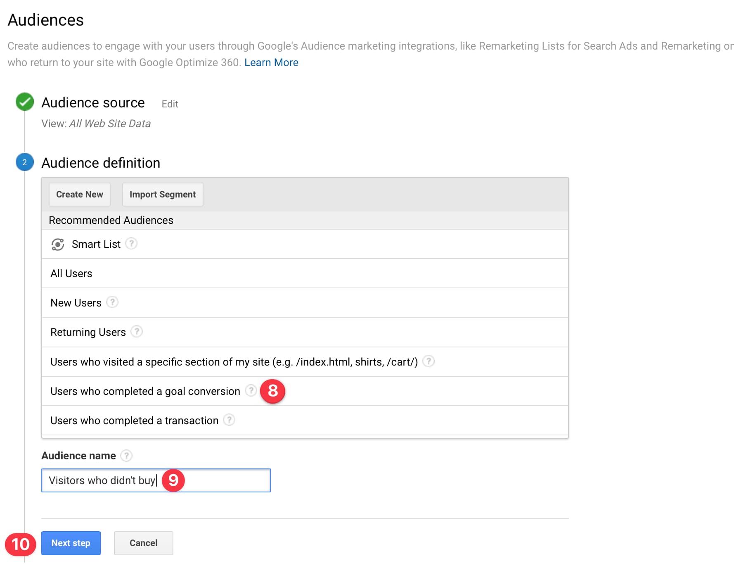This screenshot has height=575, width=734.
Task: Click the Audience name text field
Action: (x=156, y=480)
